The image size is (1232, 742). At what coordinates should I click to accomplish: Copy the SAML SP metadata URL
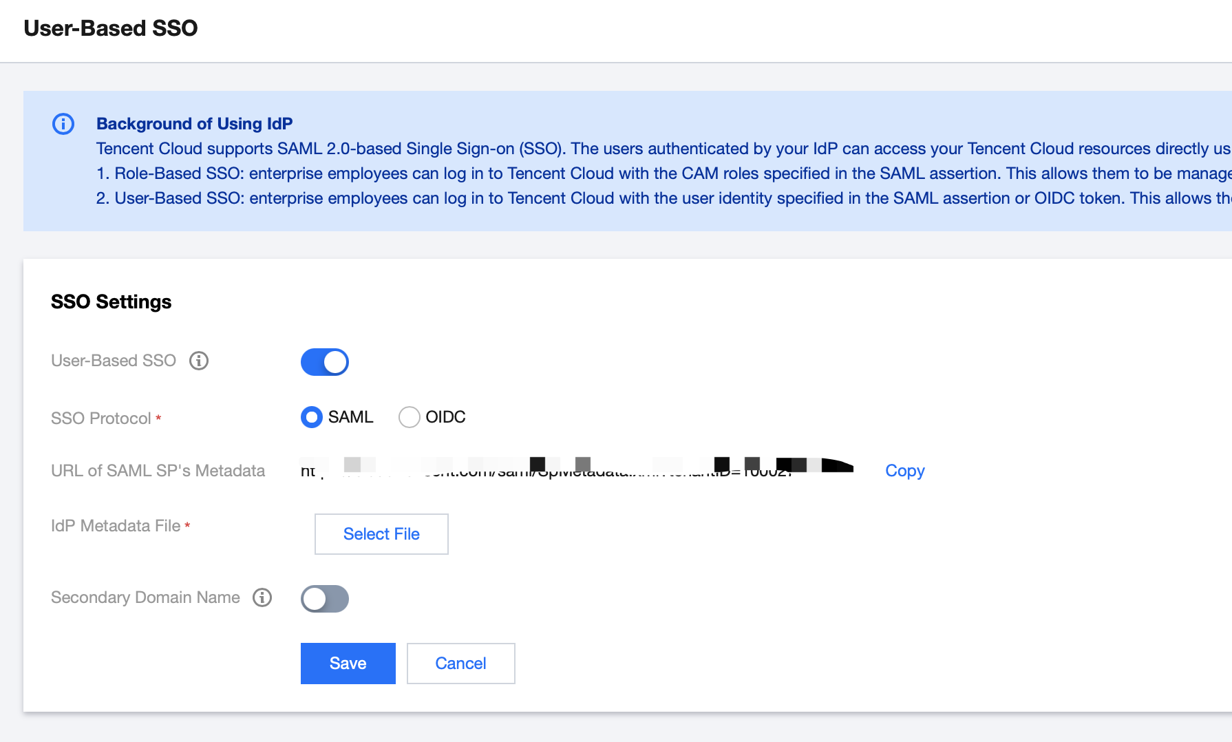click(904, 471)
